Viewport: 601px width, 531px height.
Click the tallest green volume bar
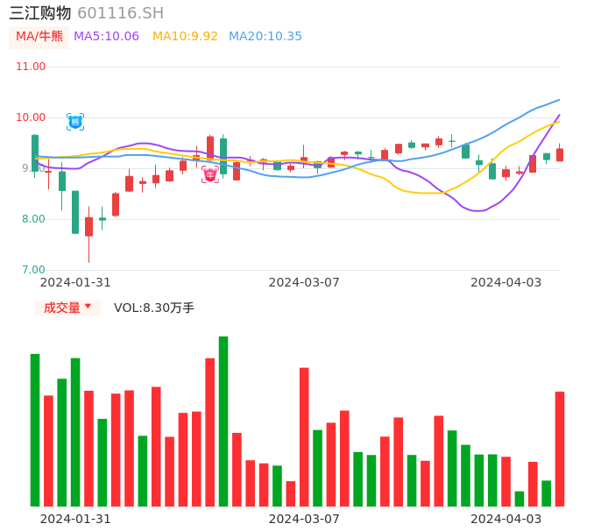[x=223, y=421]
